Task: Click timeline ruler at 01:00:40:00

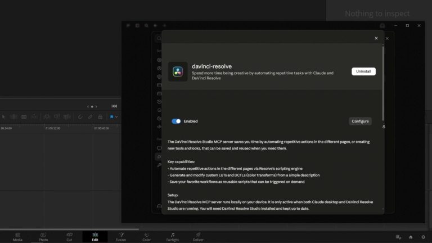Action: 102,128
